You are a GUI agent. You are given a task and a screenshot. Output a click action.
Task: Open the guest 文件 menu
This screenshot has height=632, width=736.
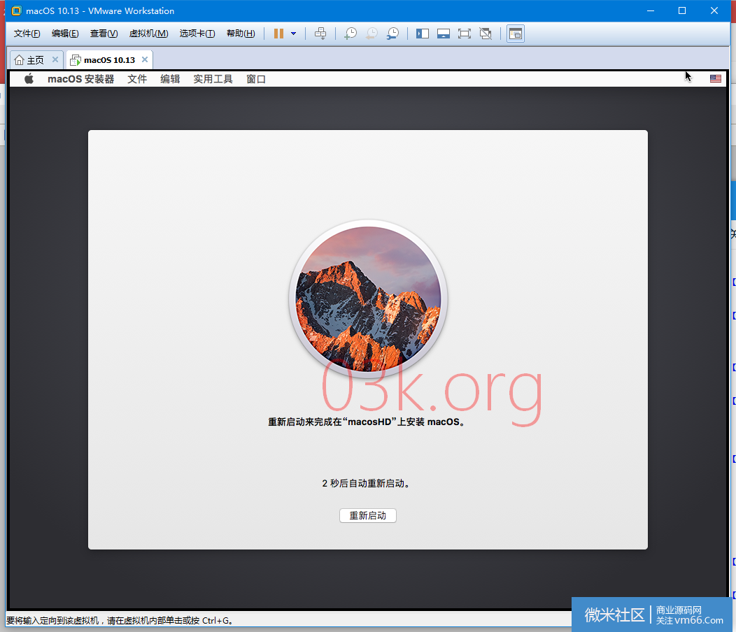[x=137, y=79]
